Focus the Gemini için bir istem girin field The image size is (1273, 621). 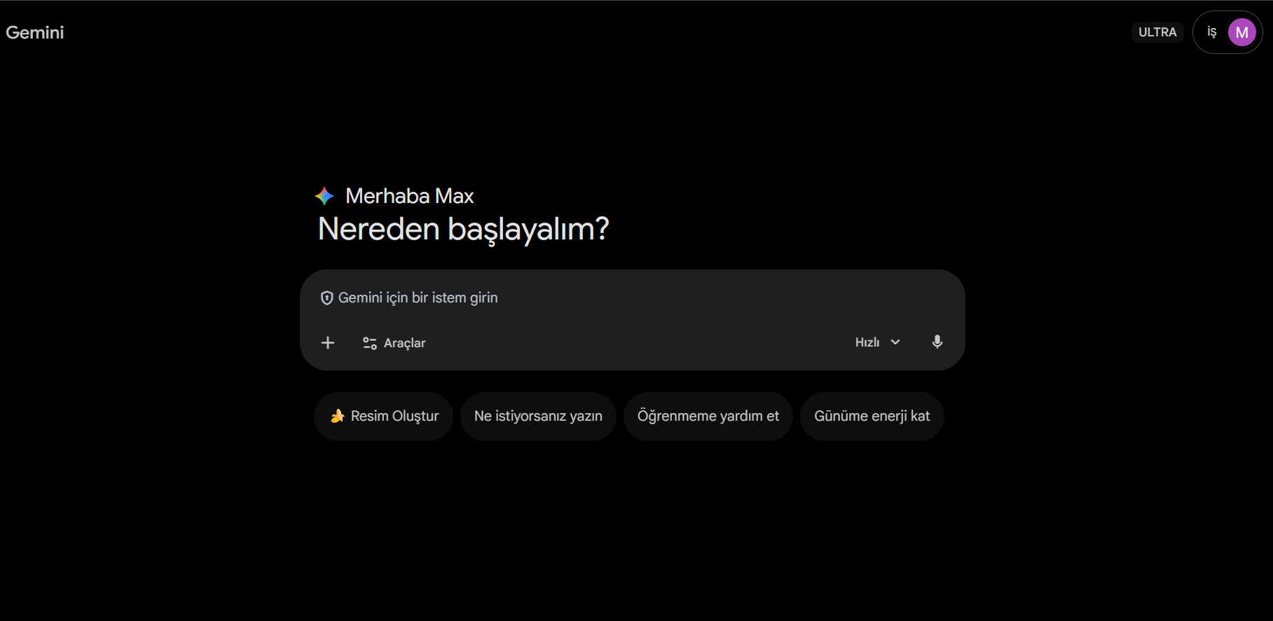tap(632, 298)
